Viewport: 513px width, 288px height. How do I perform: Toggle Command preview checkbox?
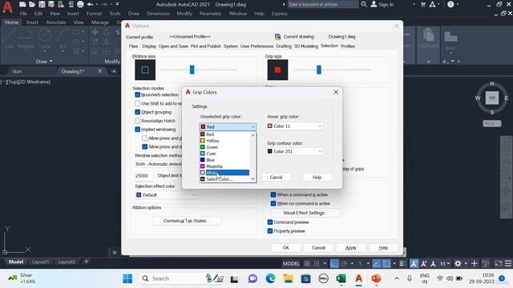click(270, 222)
